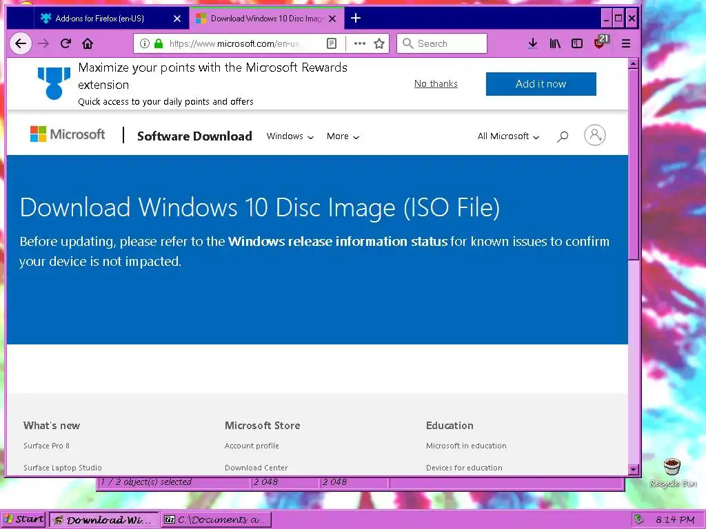The image size is (706, 529).
Task: Click the forward navigation arrow
Action: 43,43
